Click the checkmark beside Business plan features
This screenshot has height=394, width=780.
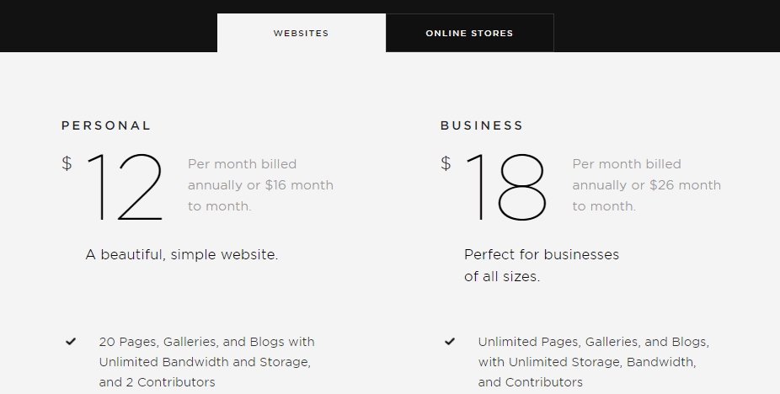[x=450, y=342]
